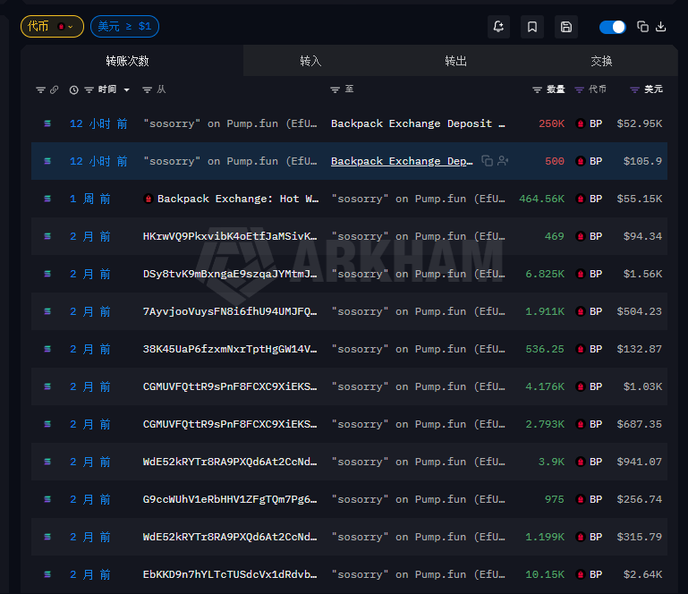The width and height of the screenshot is (688, 594).
Task: Click the link chain icon in header
Action: pos(54,90)
